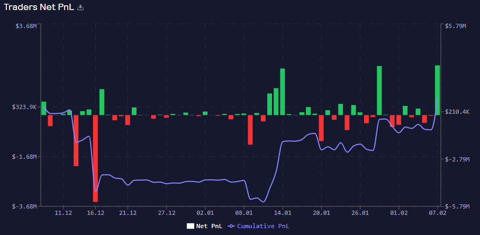The height and width of the screenshot is (235, 480).
Task: Click the 08.01 date axis label
Action: tap(243, 212)
